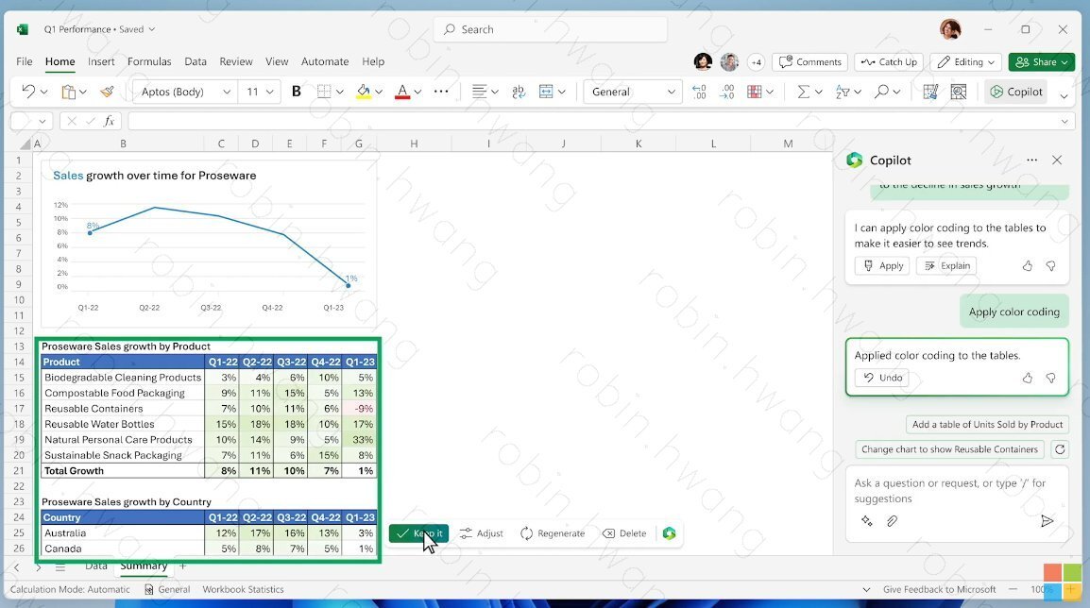Open the Editing mode dropdown

[966, 62]
